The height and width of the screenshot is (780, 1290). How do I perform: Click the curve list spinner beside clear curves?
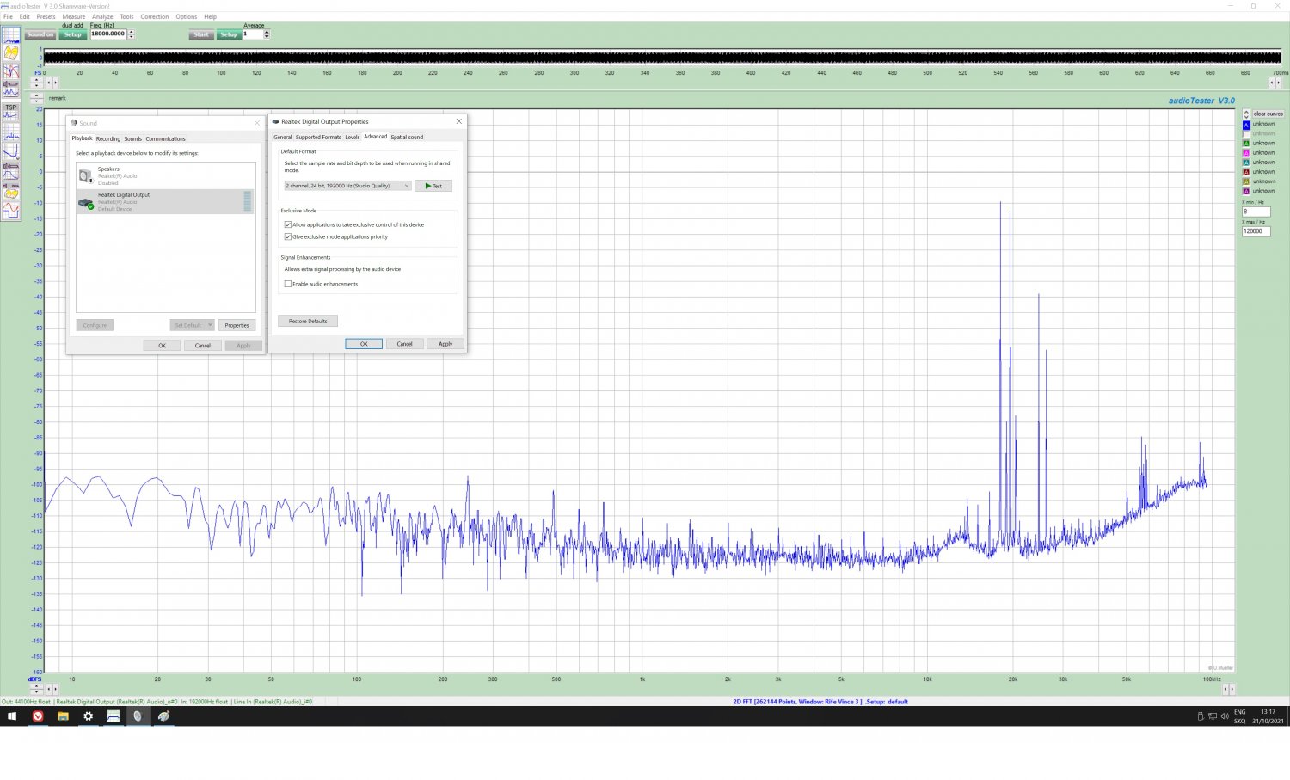coord(1246,114)
